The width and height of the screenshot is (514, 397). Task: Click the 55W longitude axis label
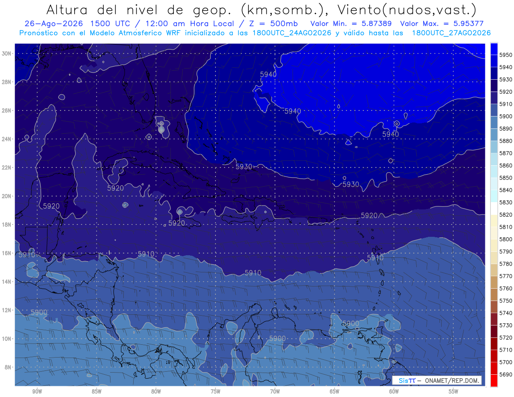[x=454, y=391]
